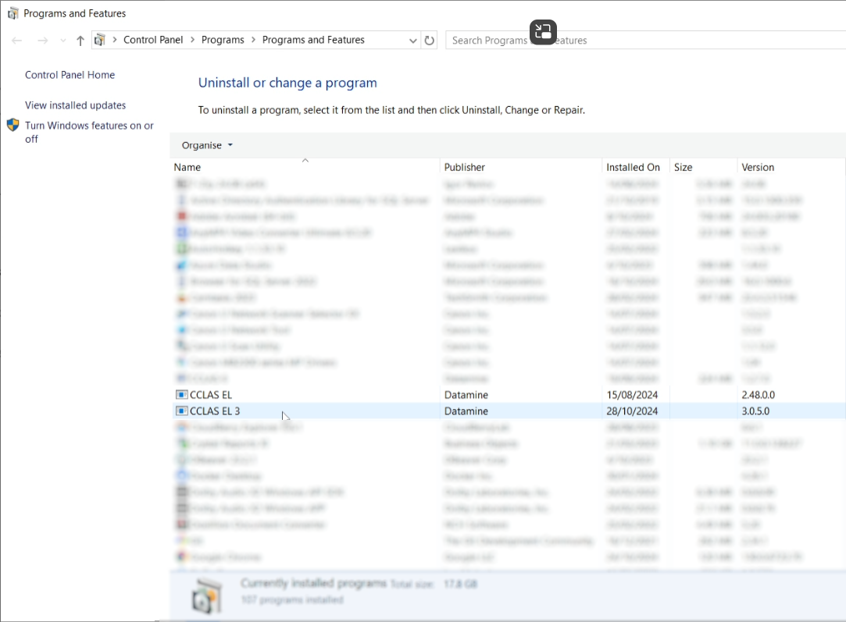Click the CCLAS EL program icon
Screen dimensions: 846x622
pos(182,395)
